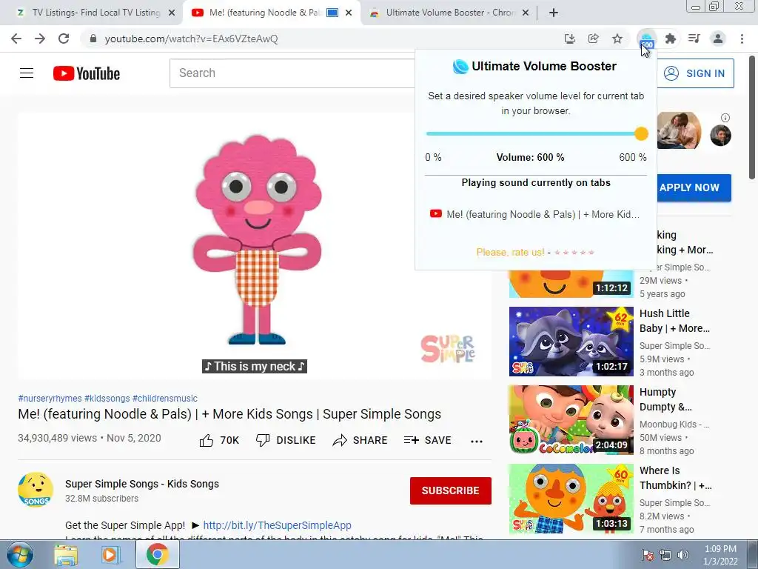
Task: Open Windows Explorer from the taskbar
Action: pyautogui.click(x=66, y=555)
